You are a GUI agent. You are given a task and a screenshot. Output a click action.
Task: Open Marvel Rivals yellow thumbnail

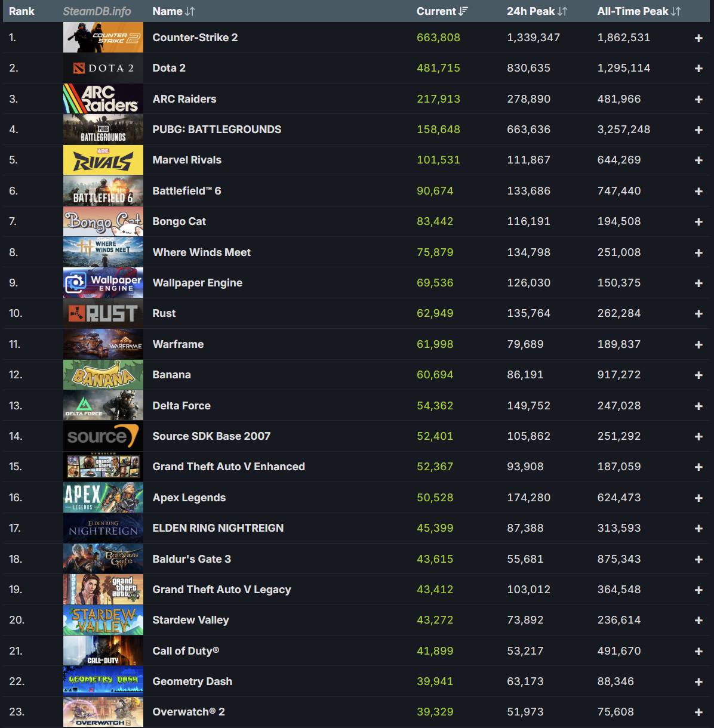103,160
